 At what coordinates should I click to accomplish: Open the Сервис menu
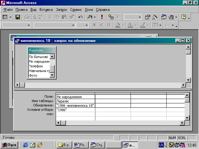pos(76,10)
